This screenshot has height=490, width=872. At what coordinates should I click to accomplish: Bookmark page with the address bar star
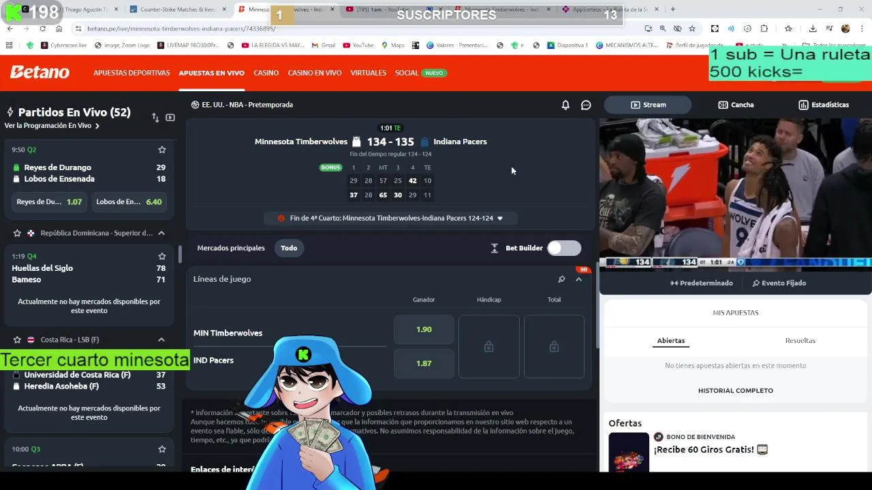pyautogui.click(x=692, y=29)
